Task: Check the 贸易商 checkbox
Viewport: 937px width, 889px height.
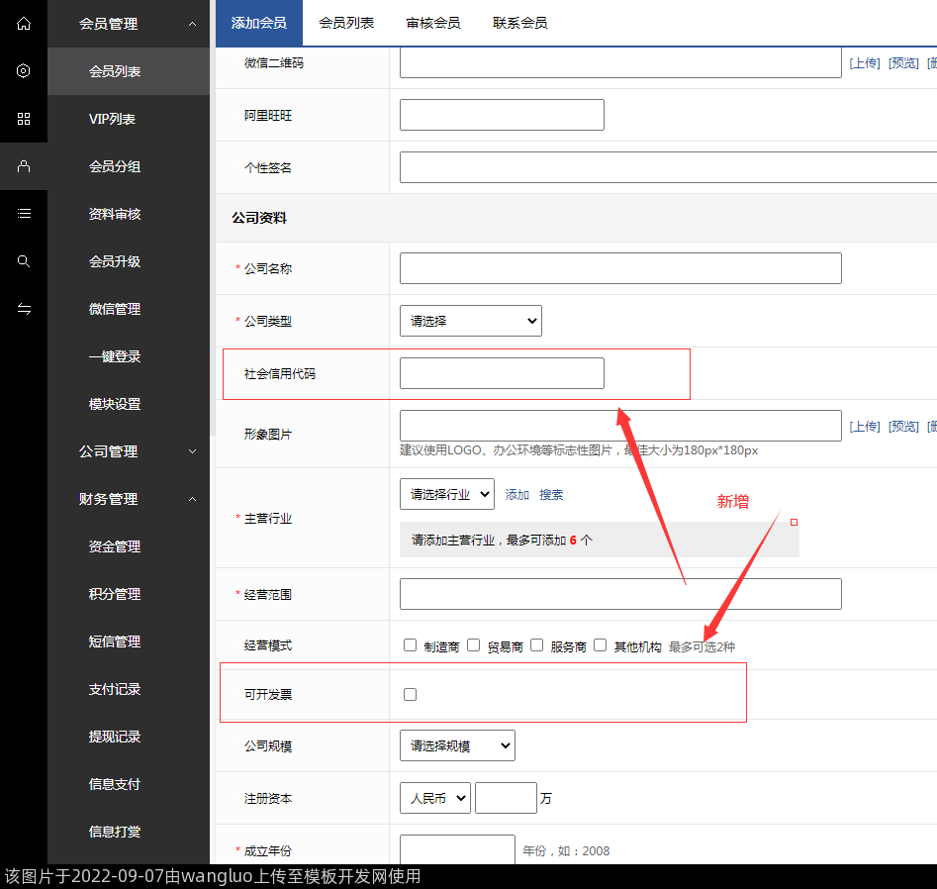Action: click(474, 645)
